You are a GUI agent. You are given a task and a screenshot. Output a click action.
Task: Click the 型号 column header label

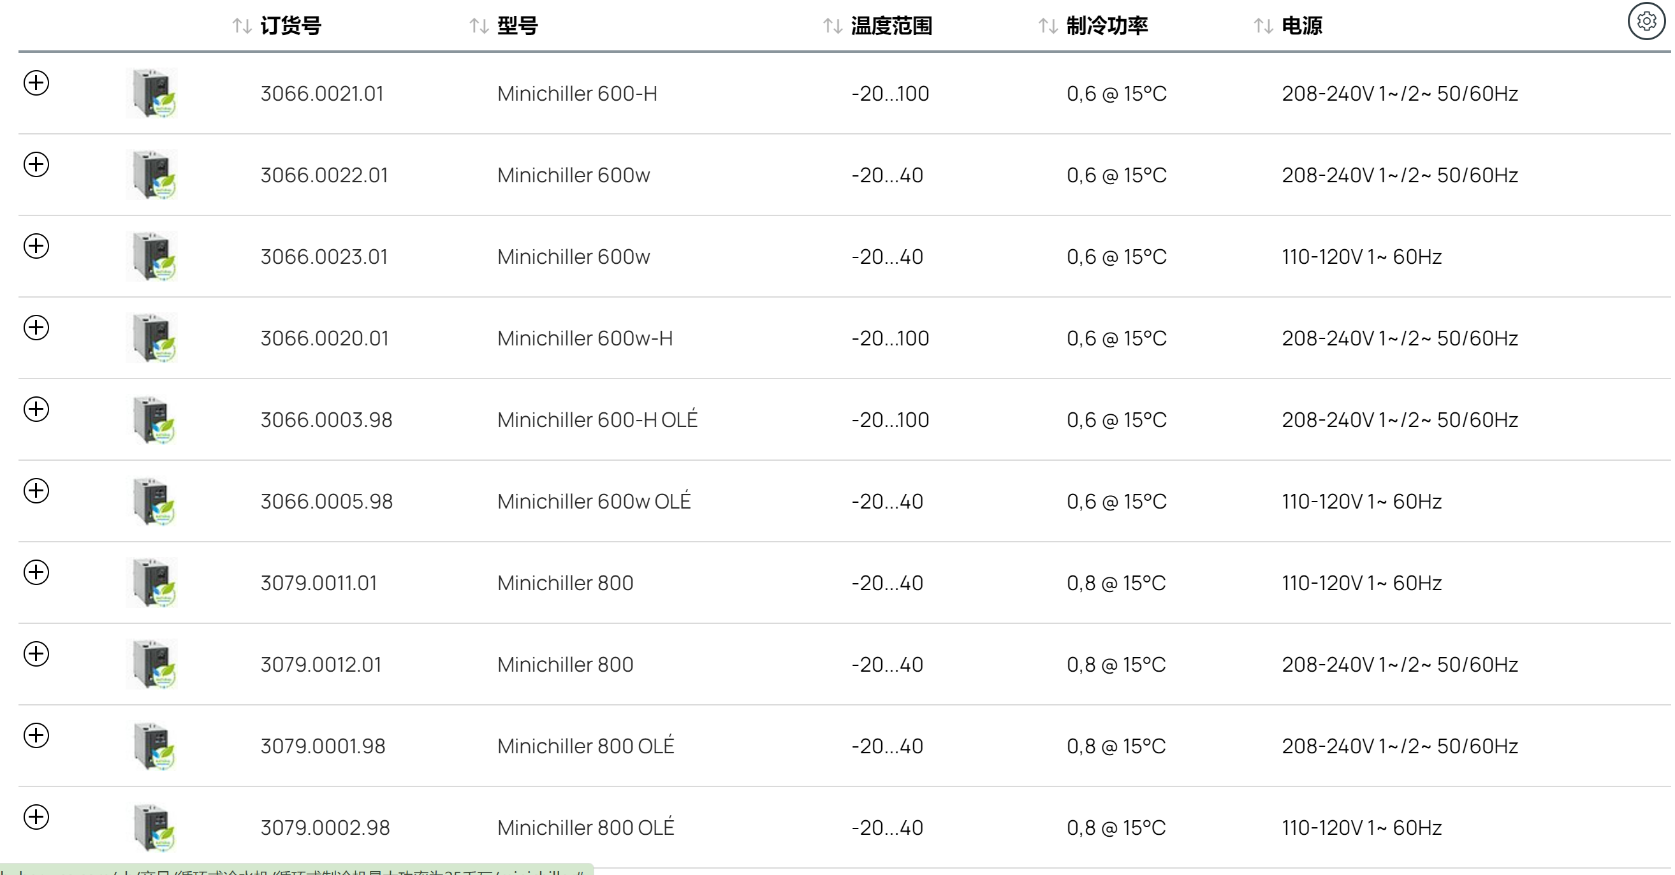point(518,26)
